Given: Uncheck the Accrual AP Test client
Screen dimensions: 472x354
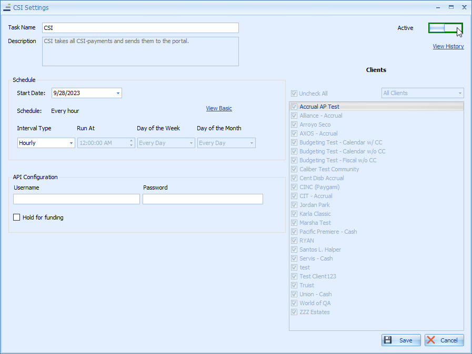Looking at the screenshot, I should pyautogui.click(x=294, y=106).
